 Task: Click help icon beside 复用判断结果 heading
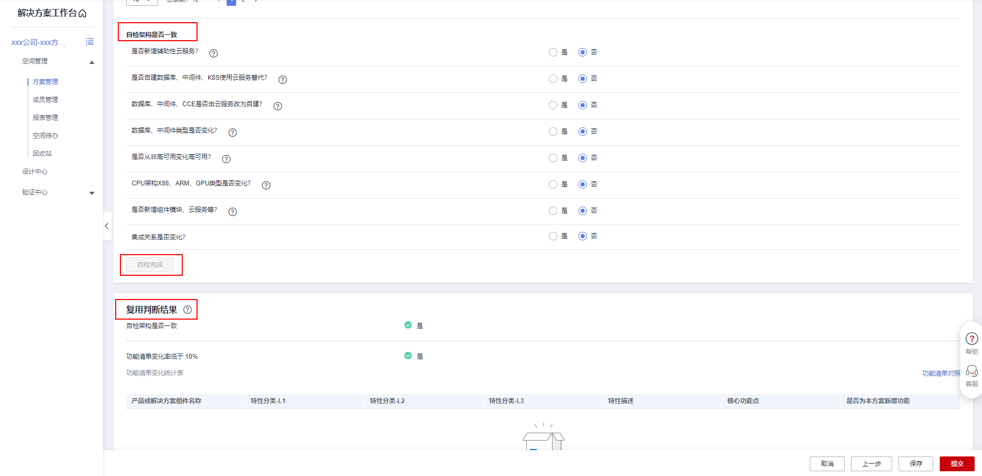pos(188,310)
